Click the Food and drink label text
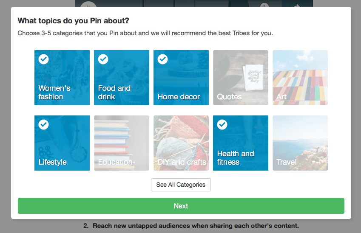The width and height of the screenshot is (361, 233). 114,93
